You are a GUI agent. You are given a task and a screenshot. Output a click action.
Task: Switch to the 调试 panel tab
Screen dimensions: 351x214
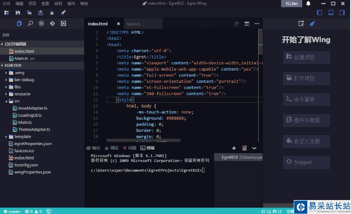click(x=111, y=148)
